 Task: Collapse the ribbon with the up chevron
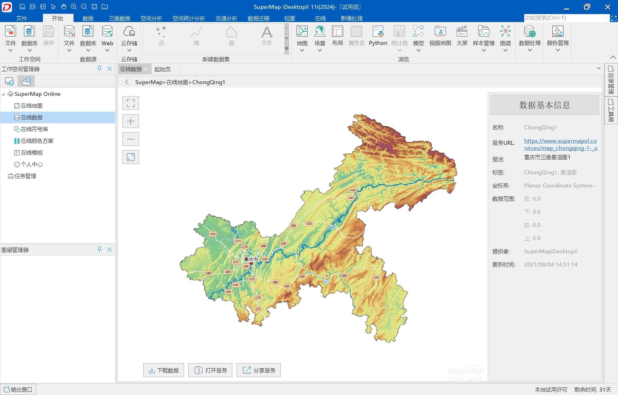[613, 57]
